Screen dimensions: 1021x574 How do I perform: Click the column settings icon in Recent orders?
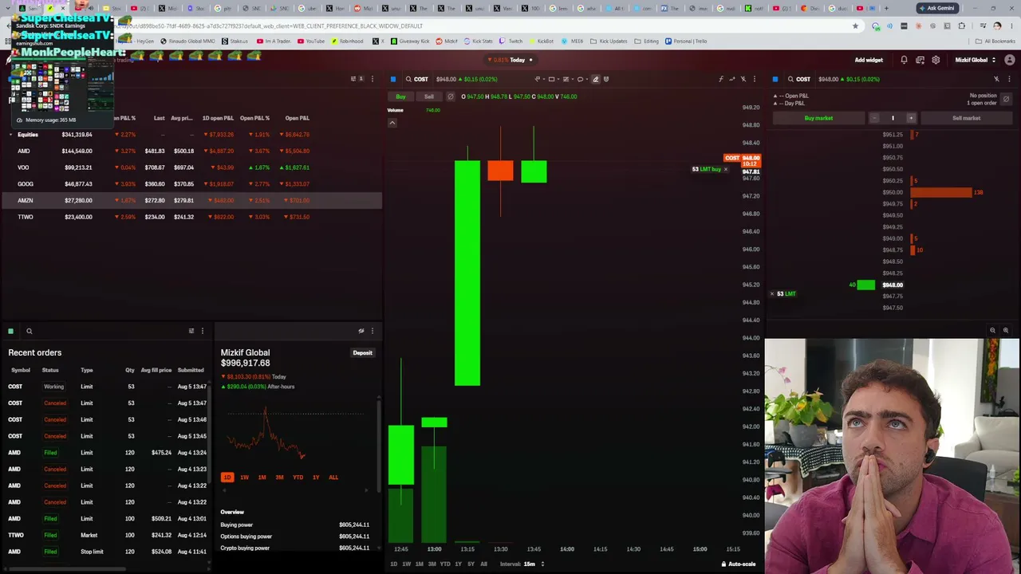[191, 331]
